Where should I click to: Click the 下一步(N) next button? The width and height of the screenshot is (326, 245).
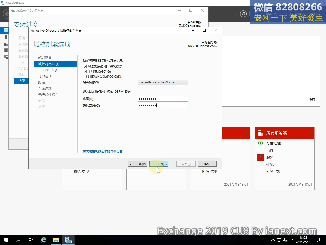159,164
